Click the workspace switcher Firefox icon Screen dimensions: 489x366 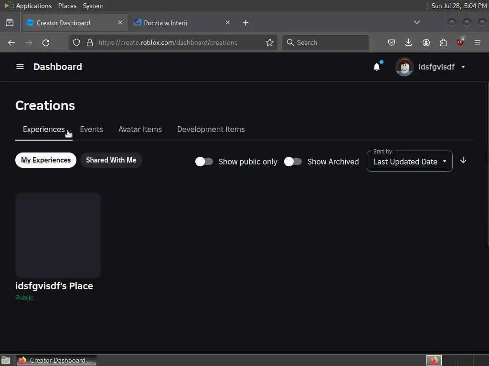click(434, 360)
